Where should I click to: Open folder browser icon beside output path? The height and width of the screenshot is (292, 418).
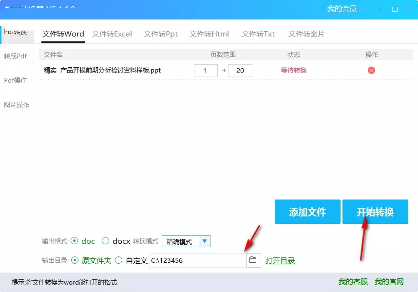[253, 260]
